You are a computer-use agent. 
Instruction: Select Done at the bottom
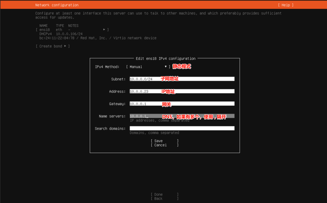[x=164, y=194]
